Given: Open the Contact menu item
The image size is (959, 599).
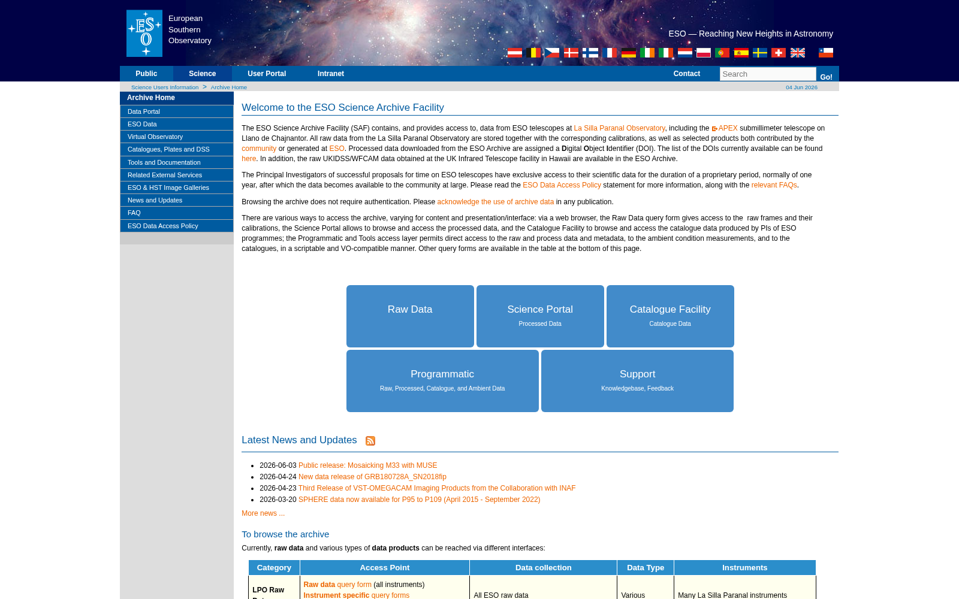Looking at the screenshot, I should 687,74.
